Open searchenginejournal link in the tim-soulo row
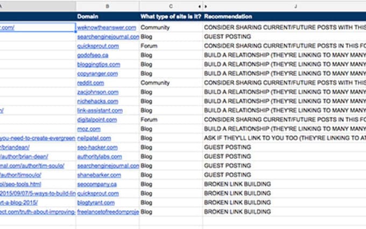This screenshot has width=366, height=229. click(108, 166)
